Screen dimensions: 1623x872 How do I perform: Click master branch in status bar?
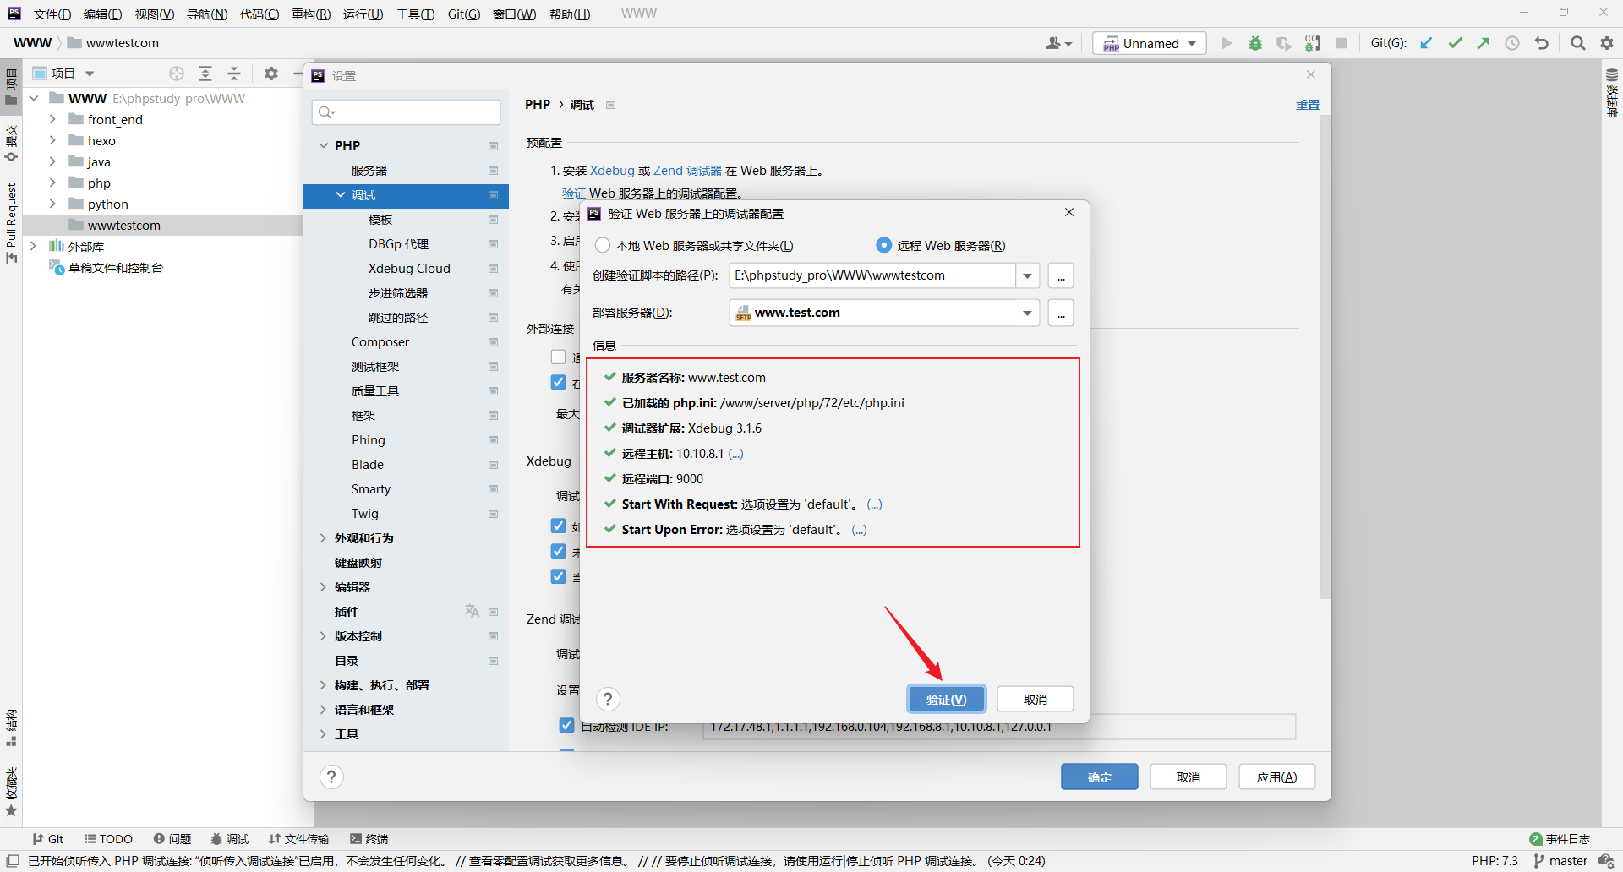(1560, 860)
